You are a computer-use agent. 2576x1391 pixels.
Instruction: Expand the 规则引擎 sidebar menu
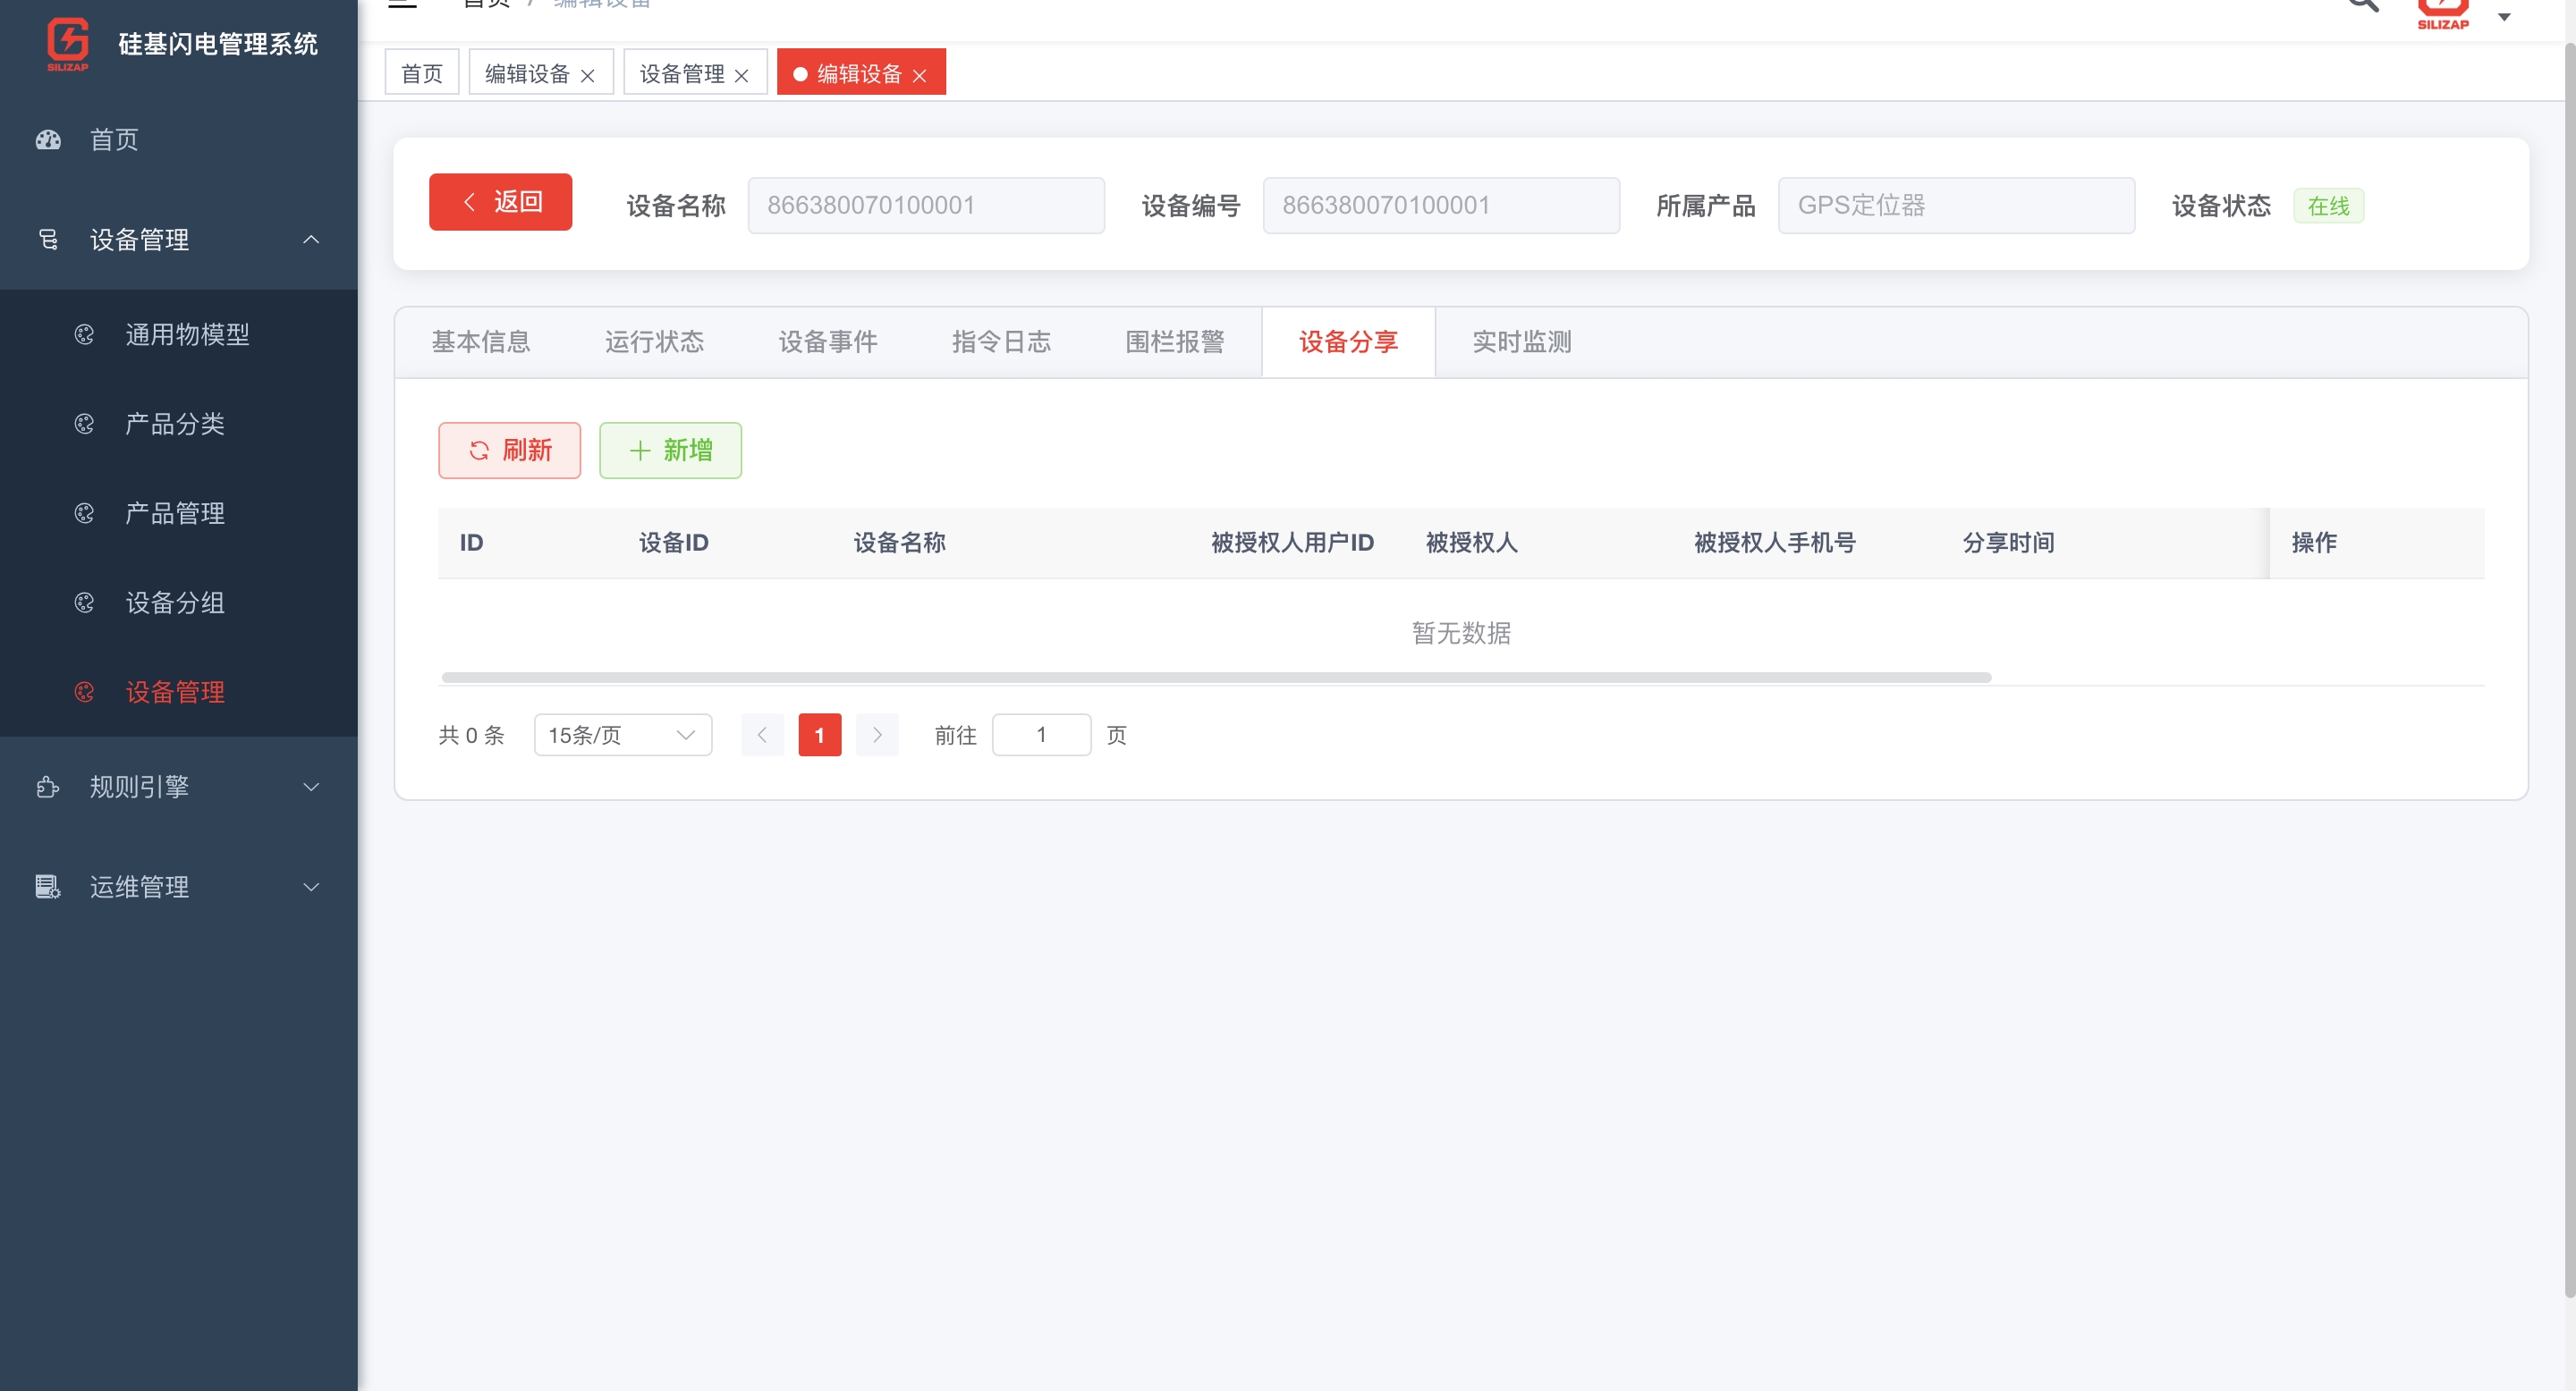(311, 788)
